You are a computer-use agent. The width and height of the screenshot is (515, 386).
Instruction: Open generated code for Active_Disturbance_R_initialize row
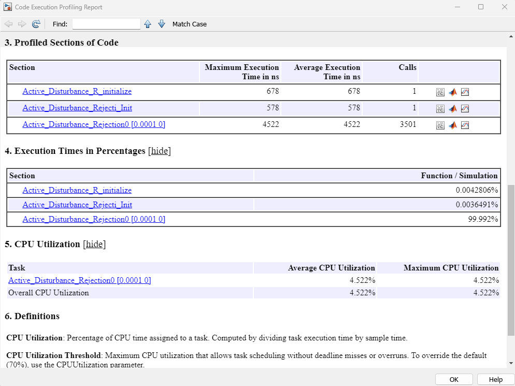440,92
